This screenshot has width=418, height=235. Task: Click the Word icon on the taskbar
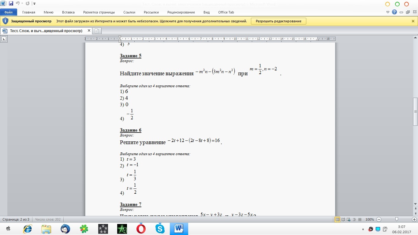click(179, 229)
